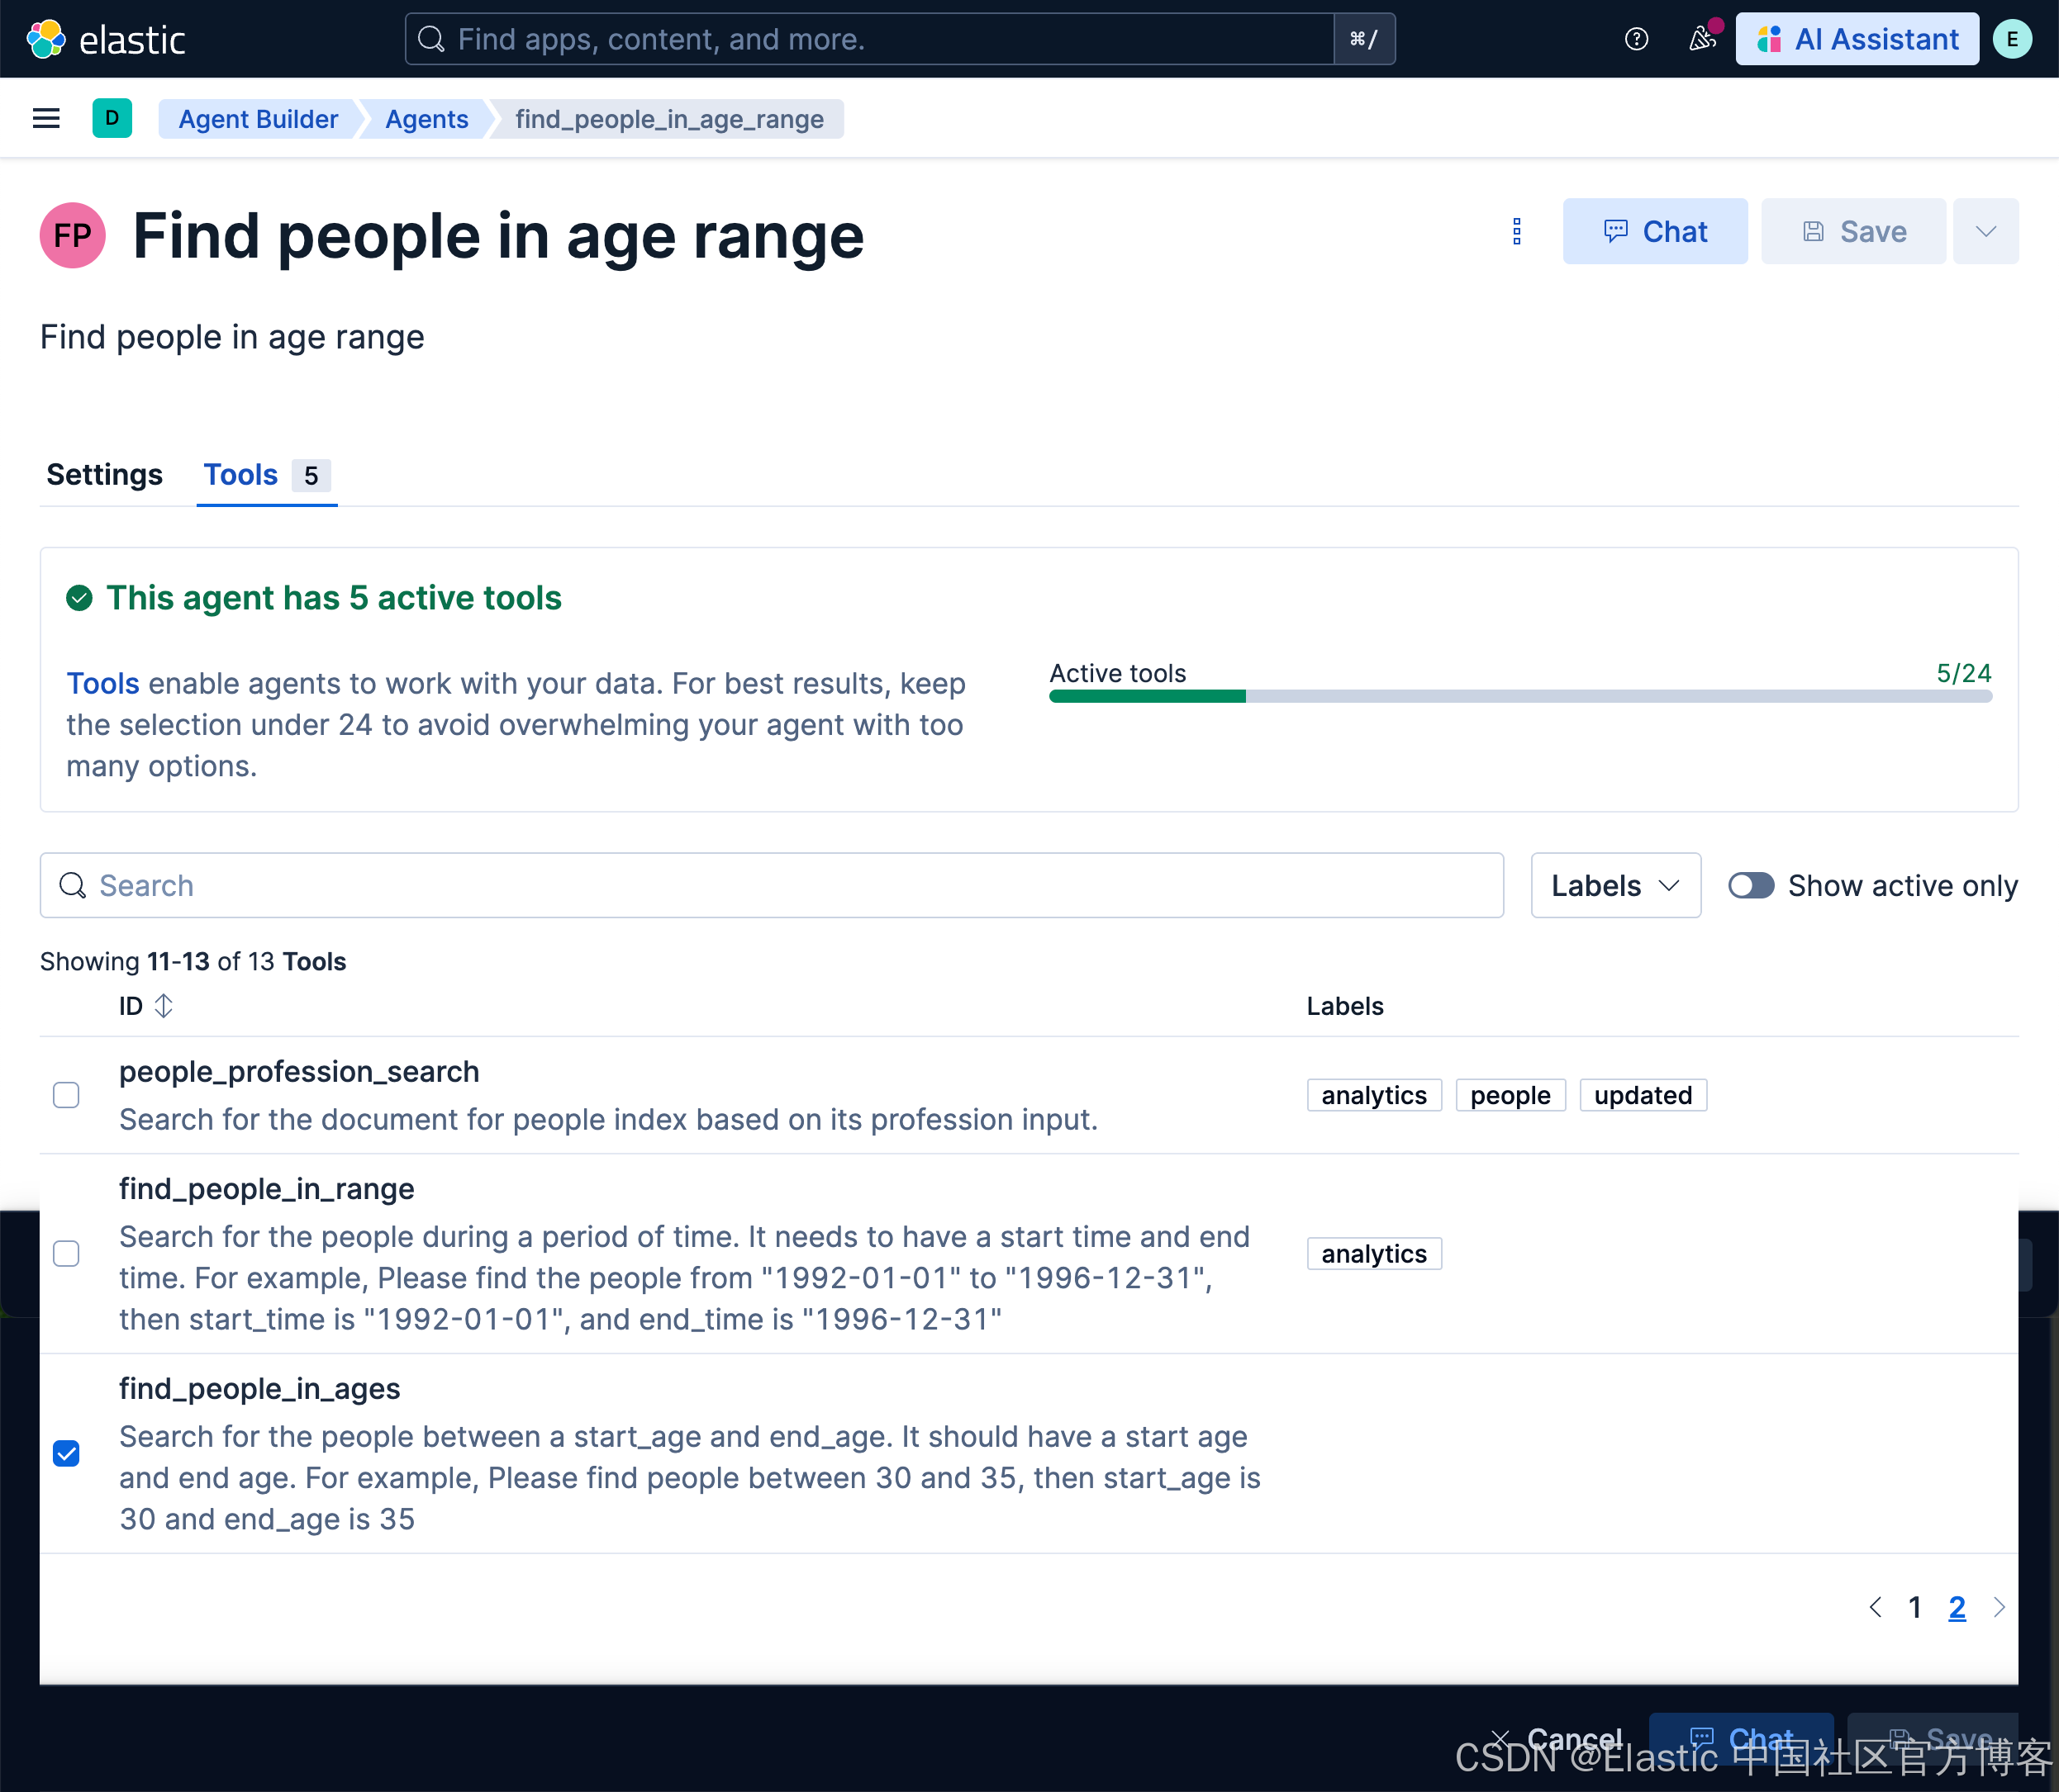Go to previous page arrow
Viewport: 2059px width, 1792px height.
pyautogui.click(x=1875, y=1607)
